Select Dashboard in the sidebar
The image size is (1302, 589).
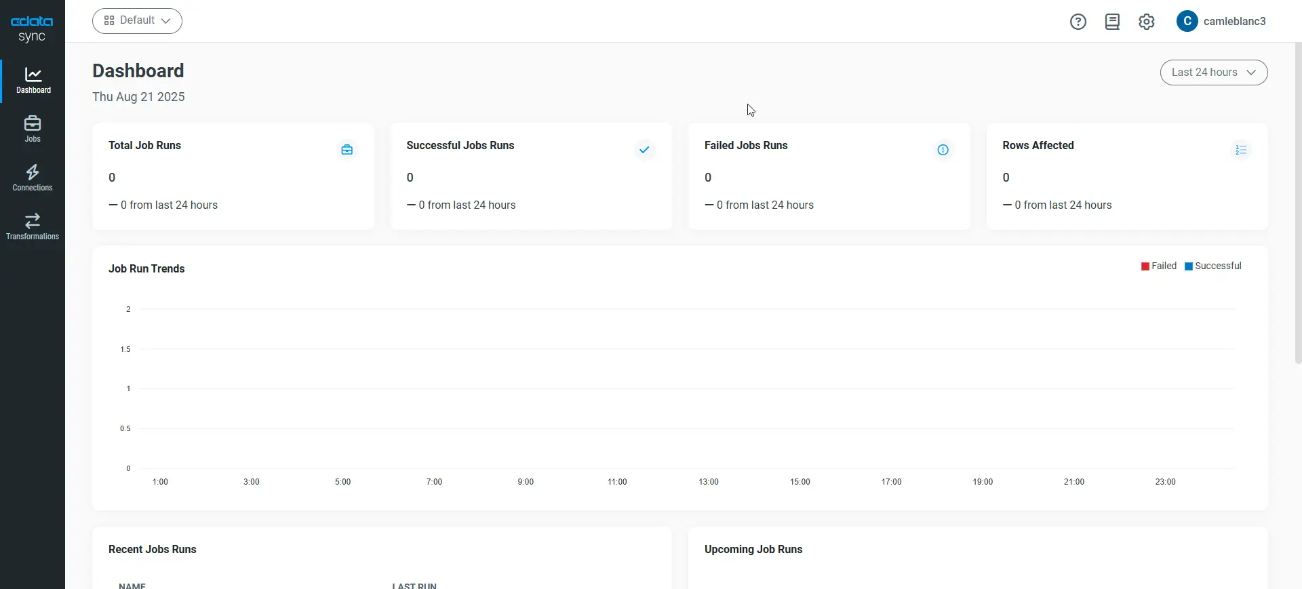click(33, 80)
